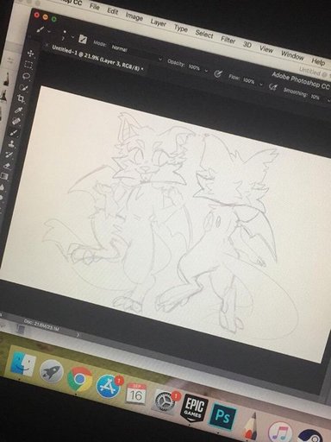Expand the Opacity 100% dropdown arrow
This screenshot has width=331, height=442.
(206, 71)
